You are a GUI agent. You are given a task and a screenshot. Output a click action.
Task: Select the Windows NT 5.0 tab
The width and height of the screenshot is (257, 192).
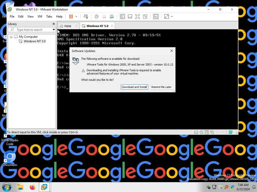(97, 26)
